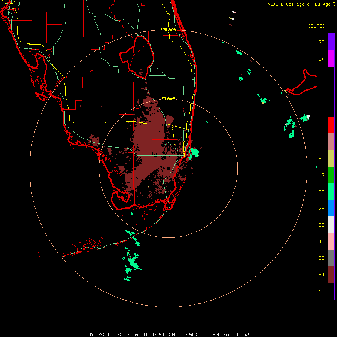Viewport: 337px width, 337px height.
Task: Pick the RA light-green legend swatch
Action: pyautogui.click(x=331, y=192)
